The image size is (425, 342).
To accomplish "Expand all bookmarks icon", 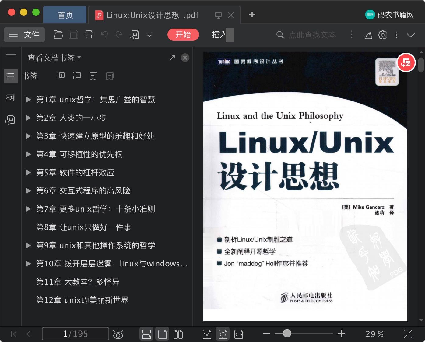I will [61, 76].
